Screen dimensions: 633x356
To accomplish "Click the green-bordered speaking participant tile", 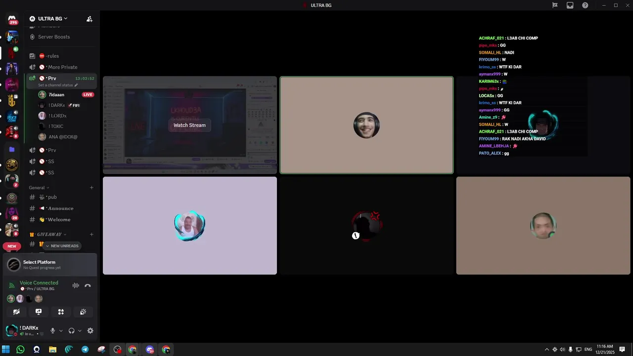I will click(366, 125).
